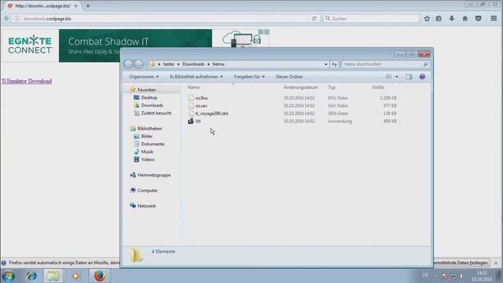503x283 pixels.
Task: Go to Firefox home page icon
Action: 464,19
